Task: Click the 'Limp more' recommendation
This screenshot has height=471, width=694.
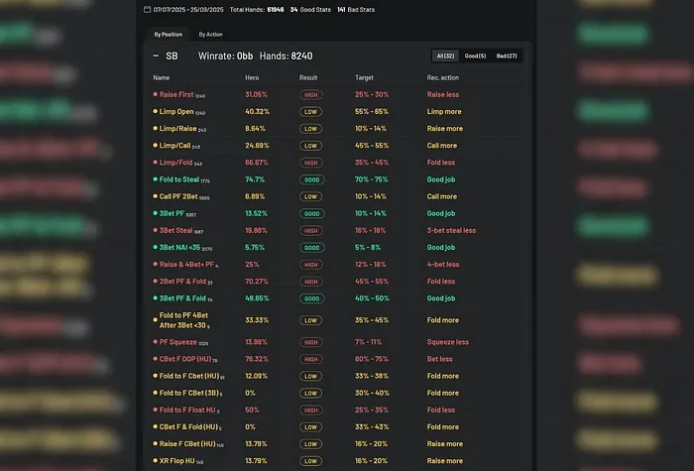Action: coord(444,111)
